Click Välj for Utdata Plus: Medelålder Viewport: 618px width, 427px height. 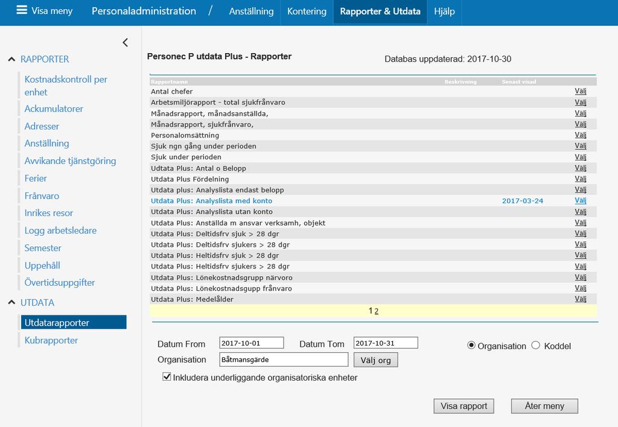pyautogui.click(x=580, y=299)
